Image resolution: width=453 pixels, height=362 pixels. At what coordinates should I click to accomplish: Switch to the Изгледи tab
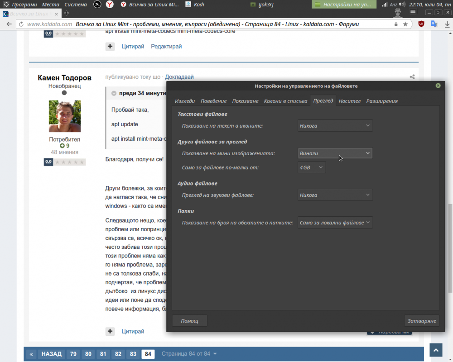(x=185, y=101)
